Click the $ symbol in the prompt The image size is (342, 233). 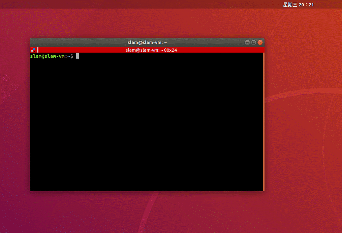pos(71,56)
